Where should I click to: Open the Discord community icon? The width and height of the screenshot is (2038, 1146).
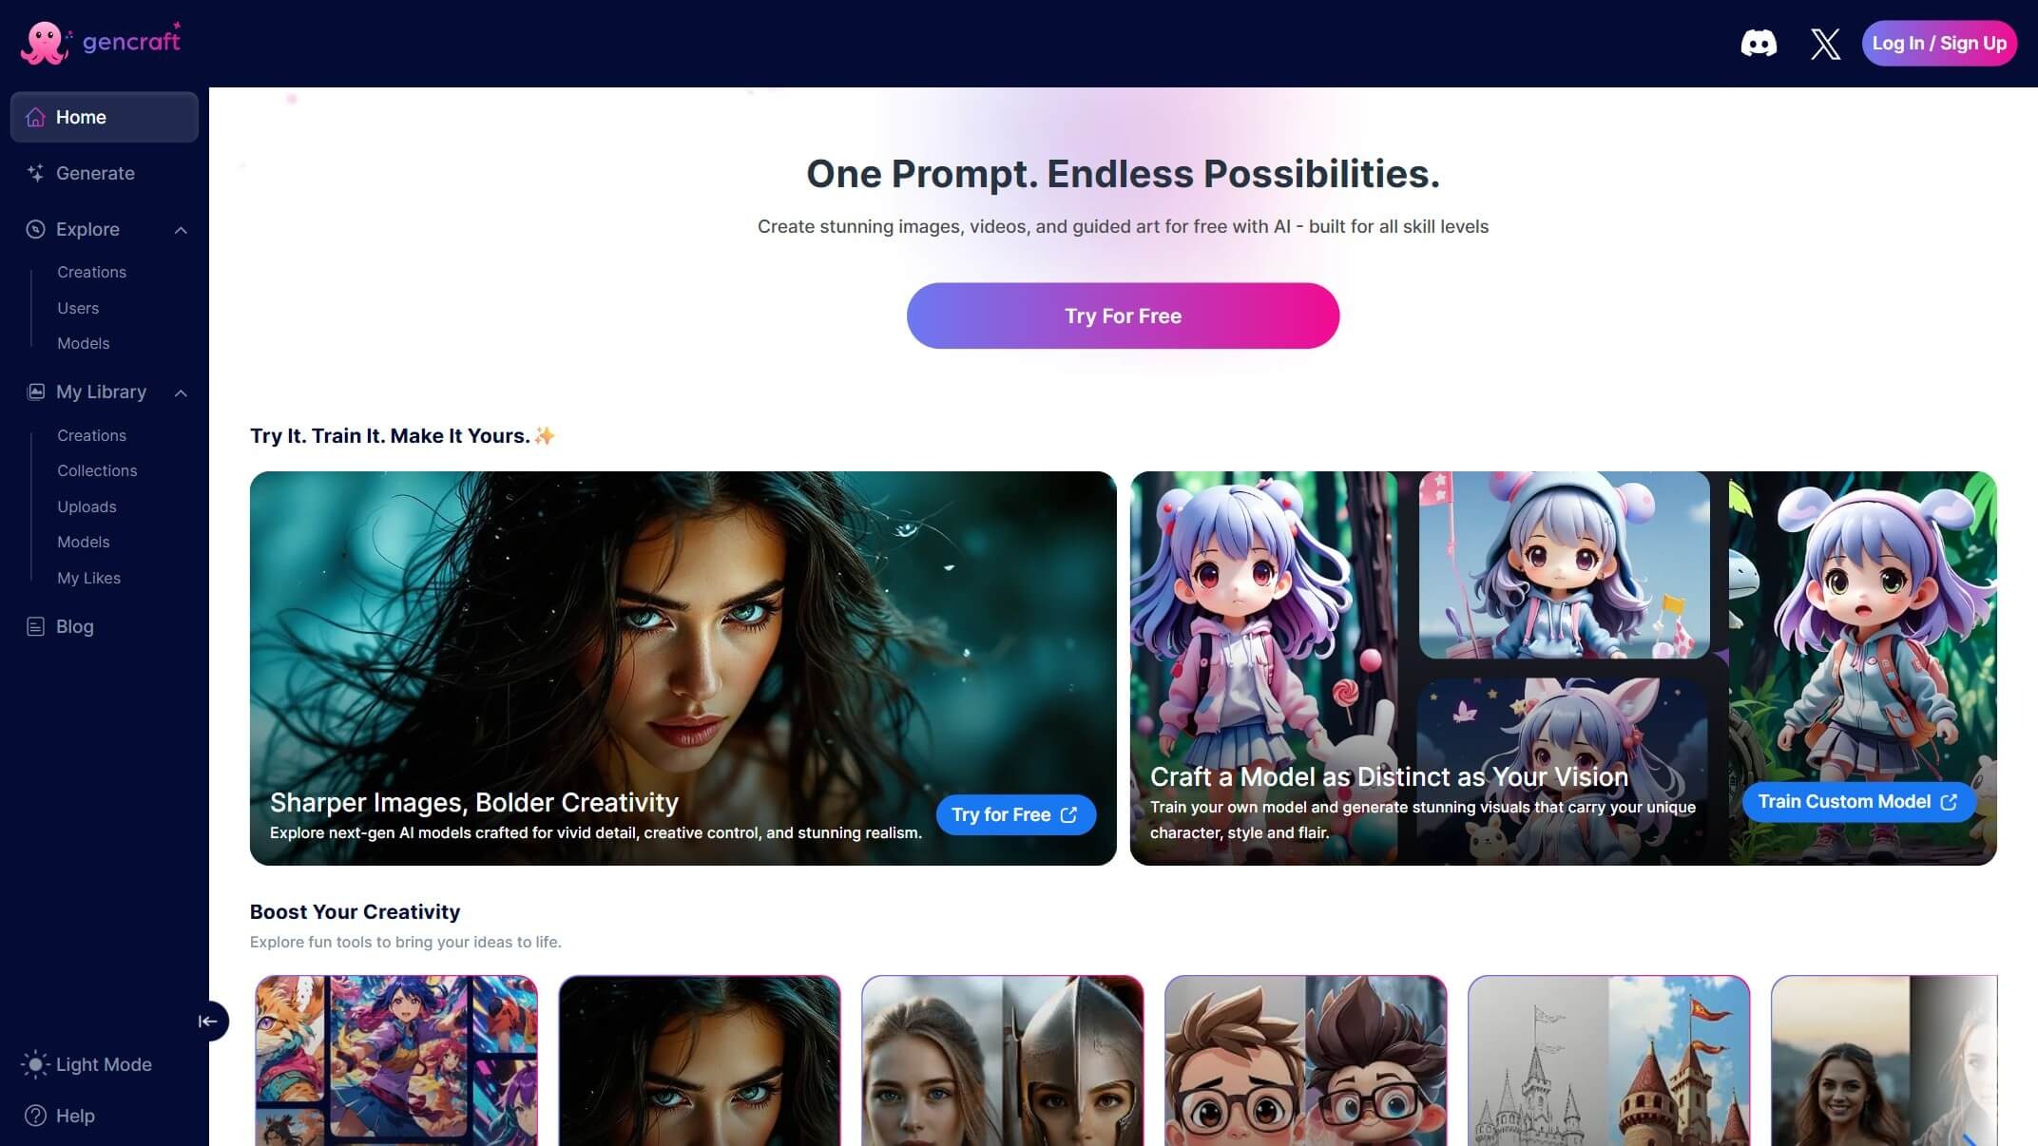[x=1758, y=43]
